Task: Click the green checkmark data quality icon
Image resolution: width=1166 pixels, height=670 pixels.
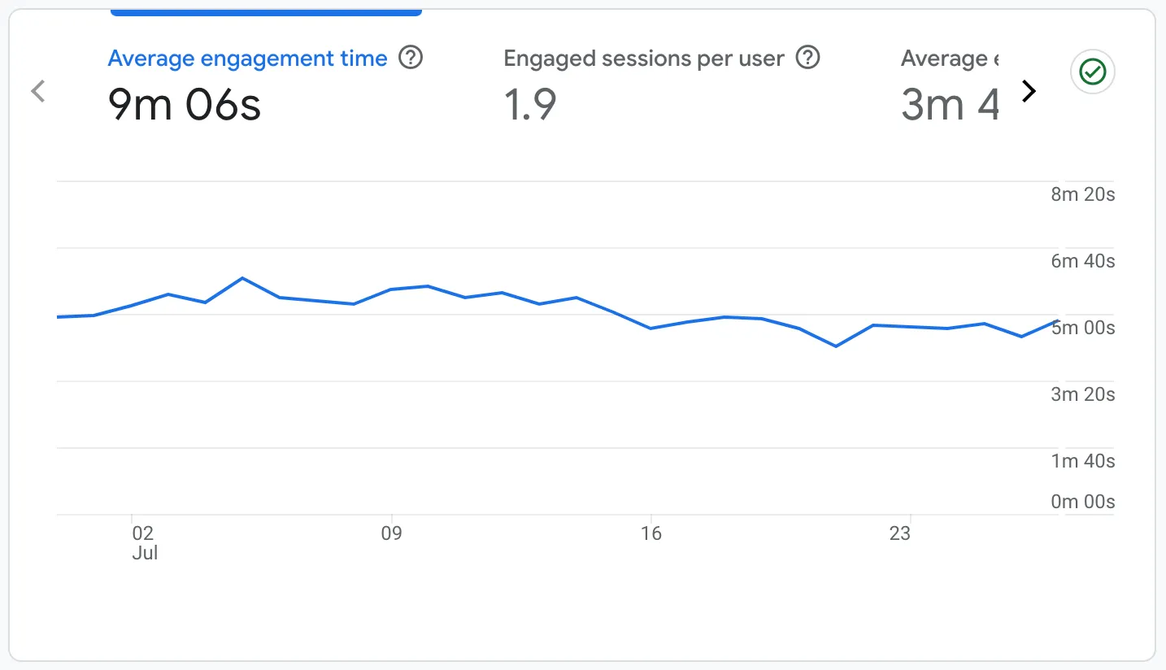Action: [x=1093, y=73]
